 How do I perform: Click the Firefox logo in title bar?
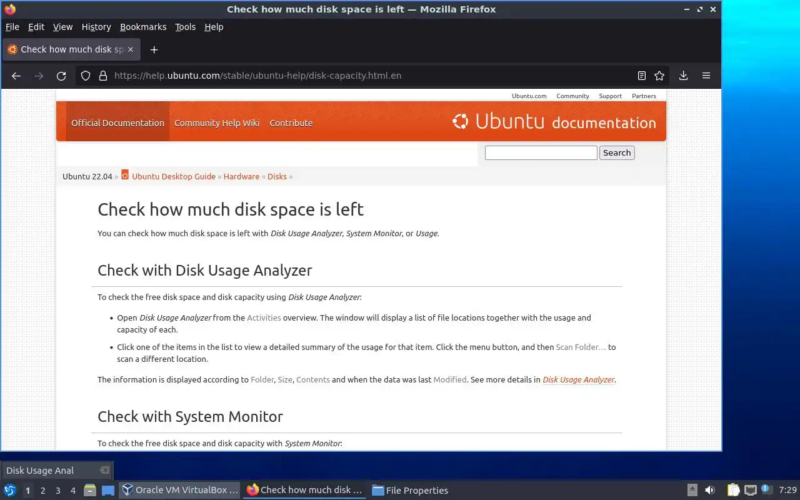point(10,9)
